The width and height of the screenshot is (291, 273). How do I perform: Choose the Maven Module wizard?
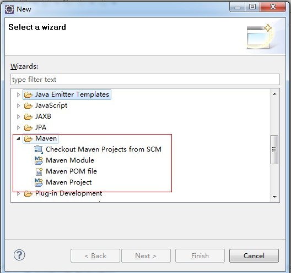(x=70, y=160)
